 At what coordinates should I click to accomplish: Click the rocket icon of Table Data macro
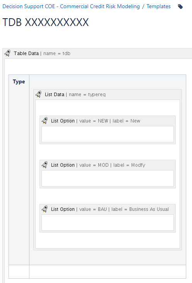(8, 53)
